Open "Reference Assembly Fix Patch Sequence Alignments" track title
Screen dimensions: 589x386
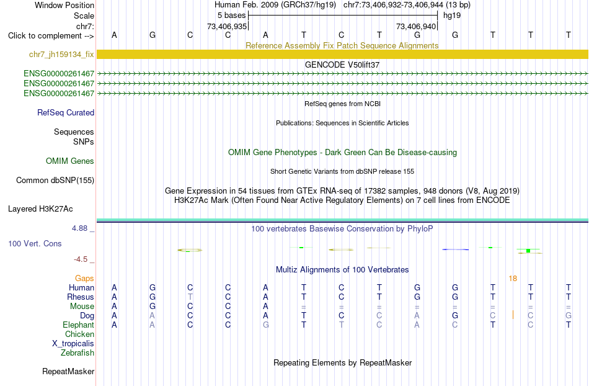pos(342,45)
